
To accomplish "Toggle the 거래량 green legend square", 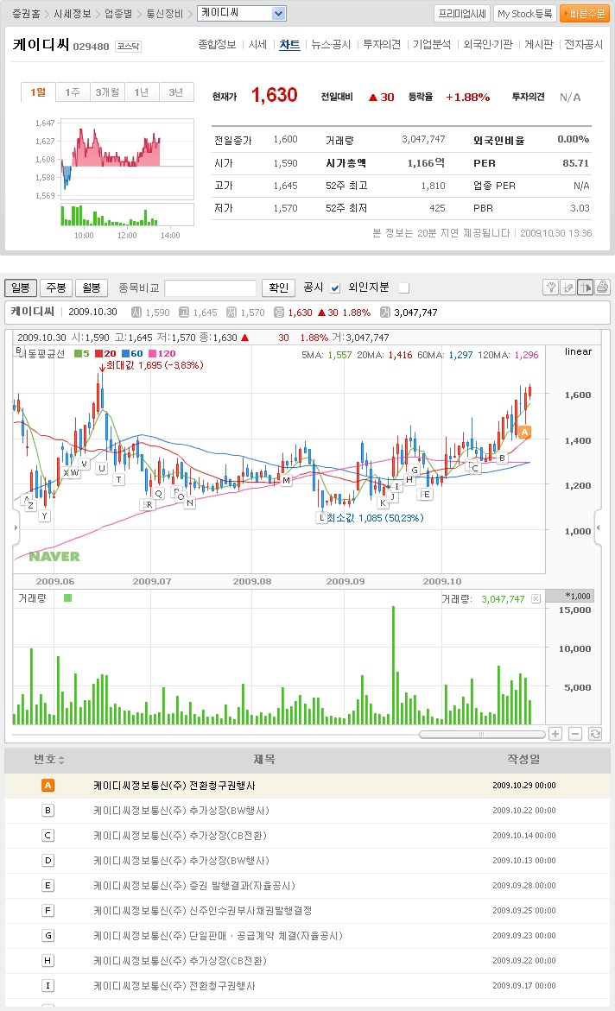I will (x=67, y=598).
